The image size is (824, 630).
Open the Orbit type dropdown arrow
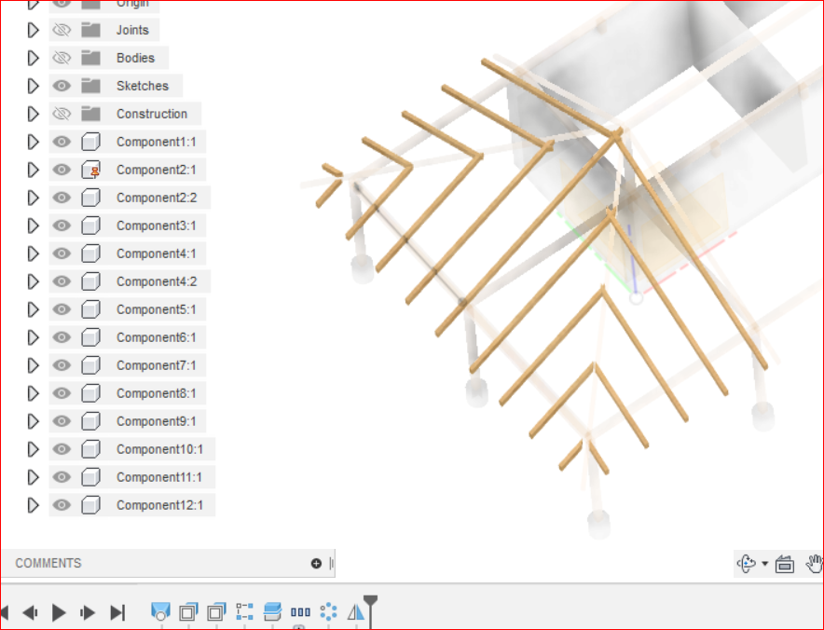pyautogui.click(x=764, y=564)
